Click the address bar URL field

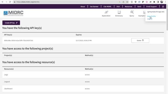pos(65,2)
